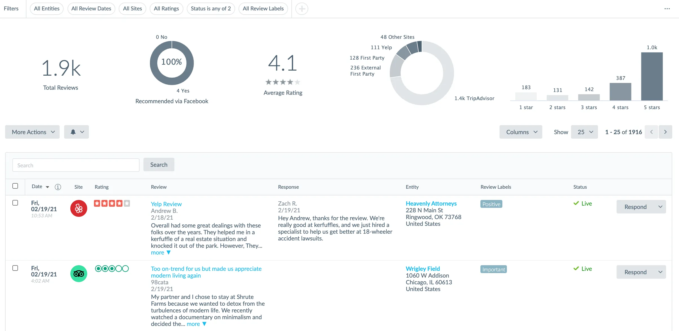Image resolution: width=679 pixels, height=331 pixels.
Task: Open the All Review Dates filter
Action: [91, 9]
